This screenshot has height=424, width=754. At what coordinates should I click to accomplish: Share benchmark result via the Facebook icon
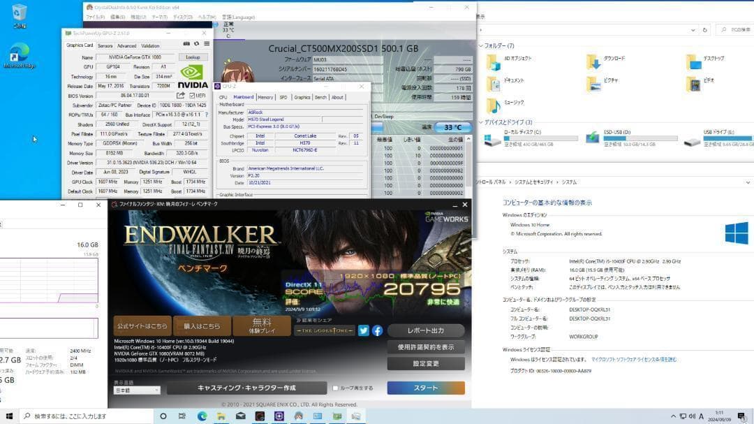pos(376,330)
